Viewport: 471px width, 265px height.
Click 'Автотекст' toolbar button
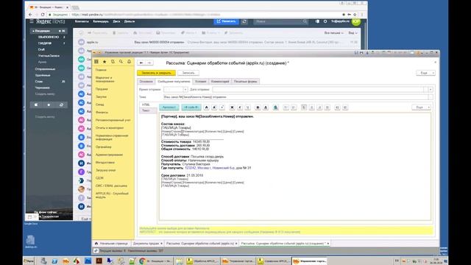[x=169, y=107]
